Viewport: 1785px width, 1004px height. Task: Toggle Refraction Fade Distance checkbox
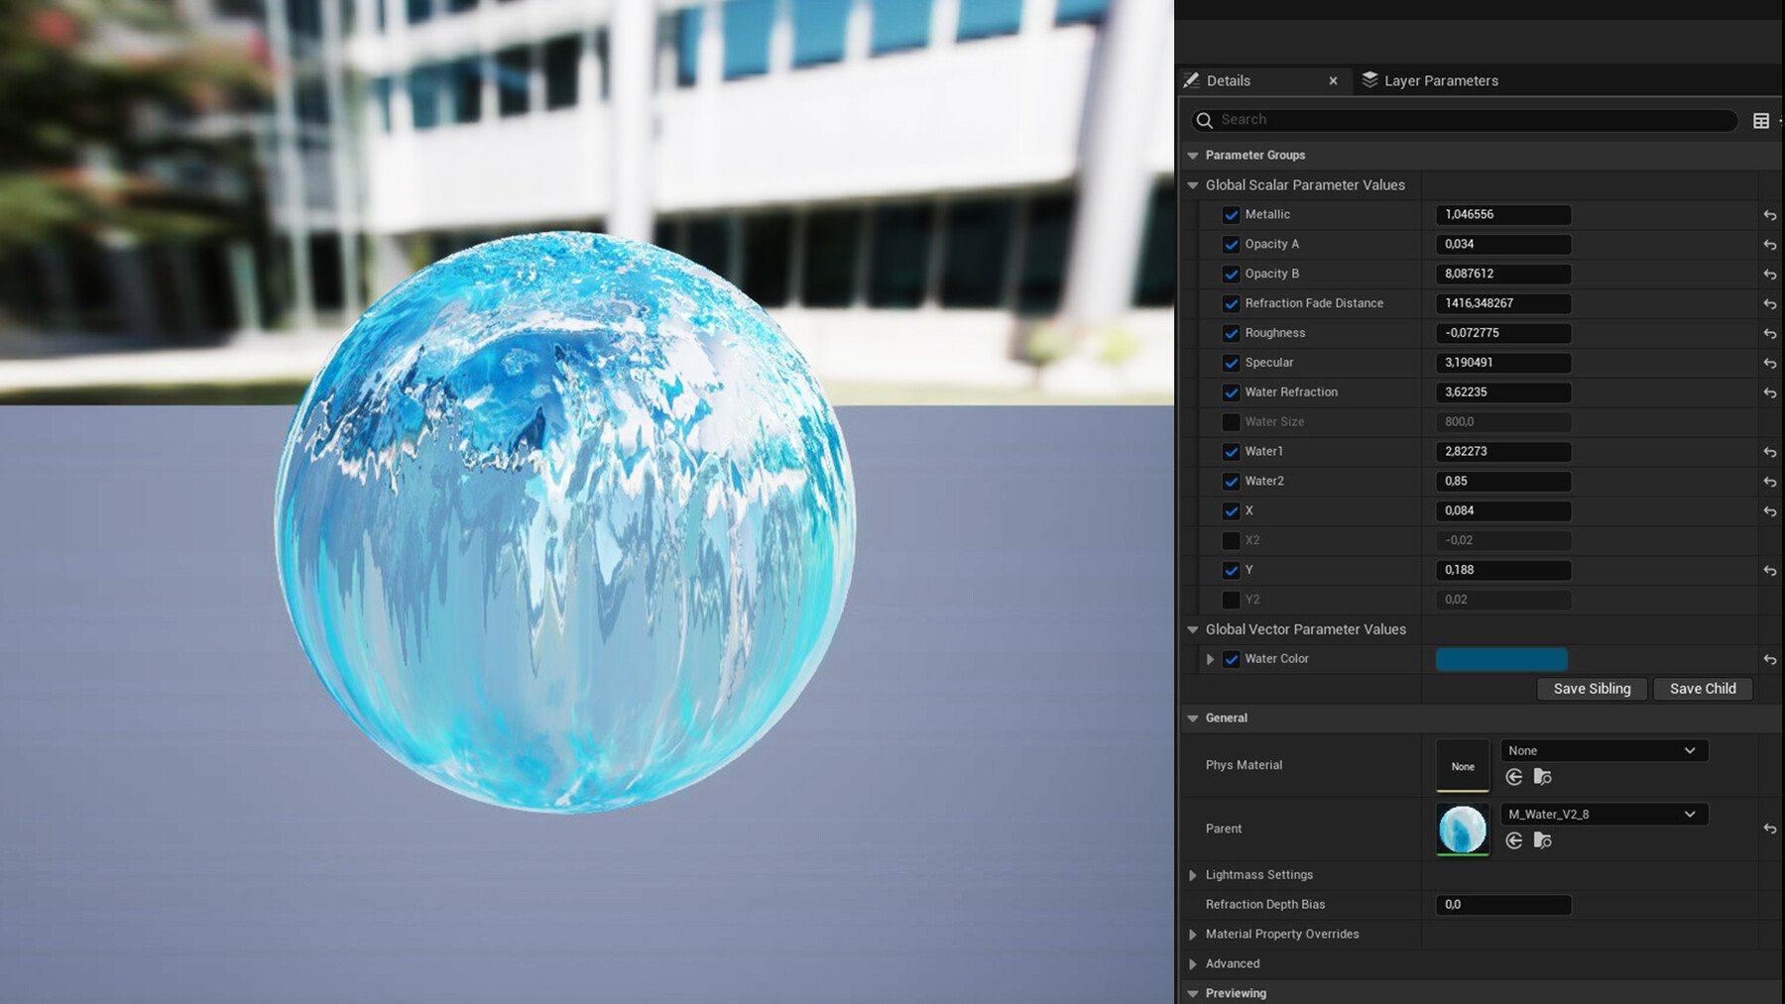click(x=1231, y=303)
